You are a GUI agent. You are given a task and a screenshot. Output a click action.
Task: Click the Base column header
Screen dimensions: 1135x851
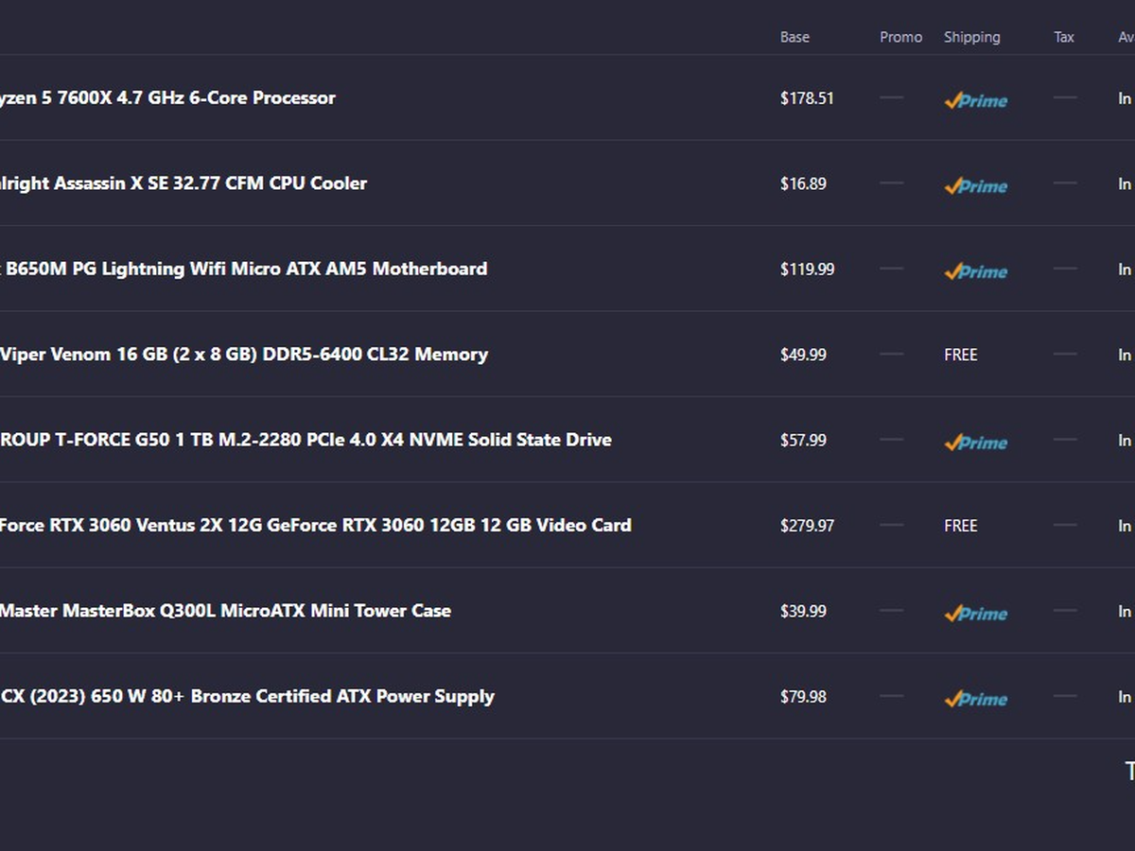pos(794,37)
